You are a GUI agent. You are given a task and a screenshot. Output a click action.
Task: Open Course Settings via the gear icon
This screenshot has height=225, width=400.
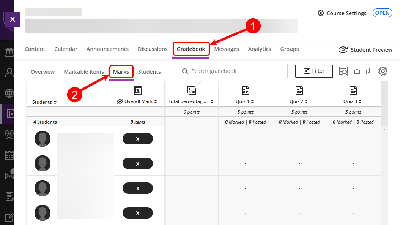(320, 13)
